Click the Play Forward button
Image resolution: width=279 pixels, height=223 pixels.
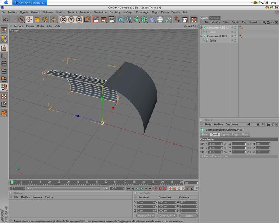(141, 188)
